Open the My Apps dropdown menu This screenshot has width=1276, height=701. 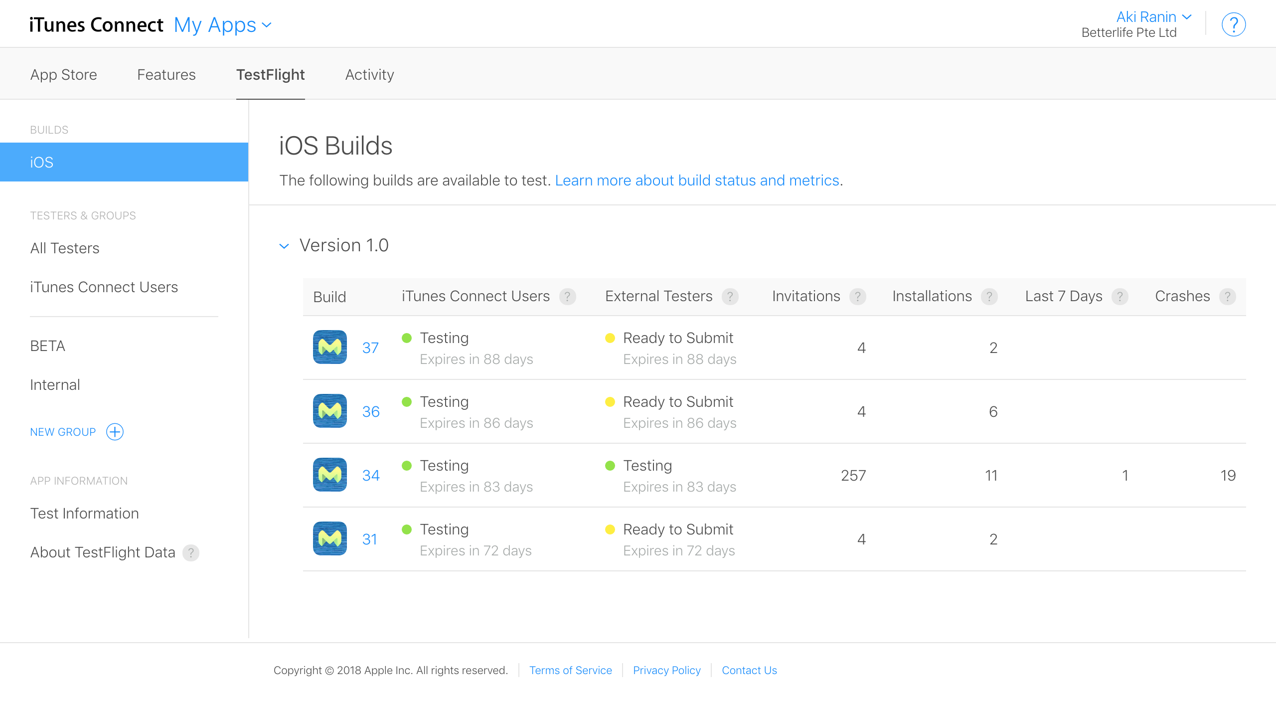pyautogui.click(x=223, y=25)
